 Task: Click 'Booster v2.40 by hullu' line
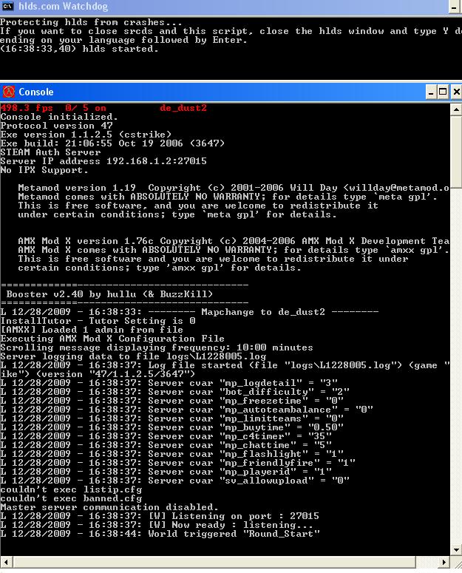109,294
